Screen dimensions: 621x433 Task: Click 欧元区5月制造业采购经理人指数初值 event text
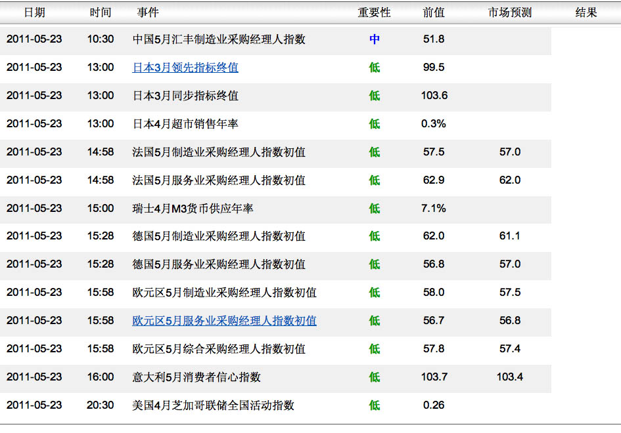(225, 293)
